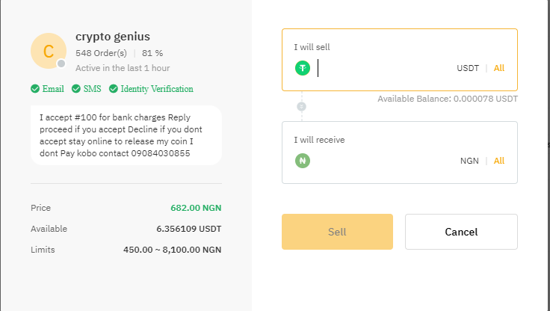The image size is (550, 311).
Task: Select All in the receive field
Action: point(499,161)
